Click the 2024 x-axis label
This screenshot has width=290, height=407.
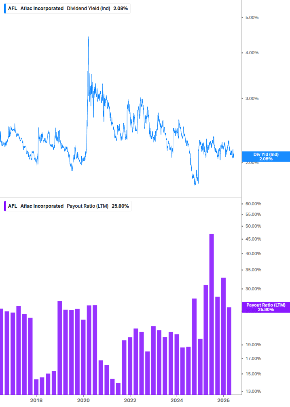(177, 400)
